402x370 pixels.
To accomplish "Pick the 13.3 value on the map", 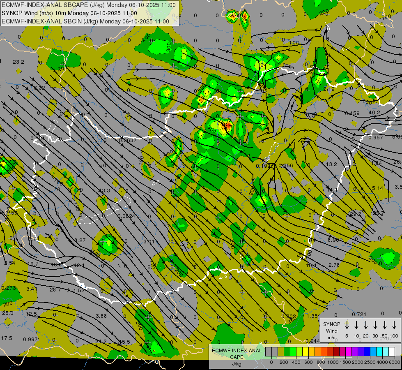I will tap(104, 190).
